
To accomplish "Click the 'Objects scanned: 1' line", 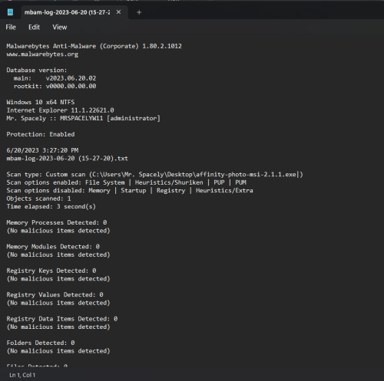I will (38, 199).
